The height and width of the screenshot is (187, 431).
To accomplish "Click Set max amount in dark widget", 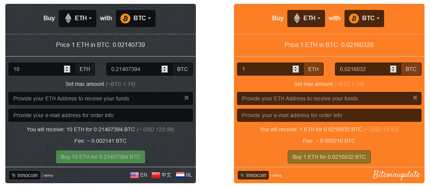I will 85,84.
